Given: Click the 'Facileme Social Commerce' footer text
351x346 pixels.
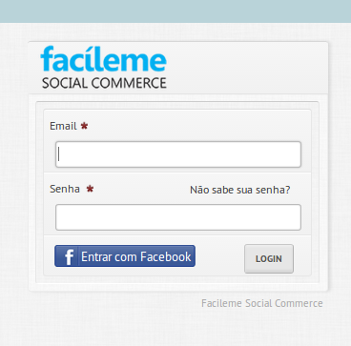Looking at the screenshot, I should (262, 303).
